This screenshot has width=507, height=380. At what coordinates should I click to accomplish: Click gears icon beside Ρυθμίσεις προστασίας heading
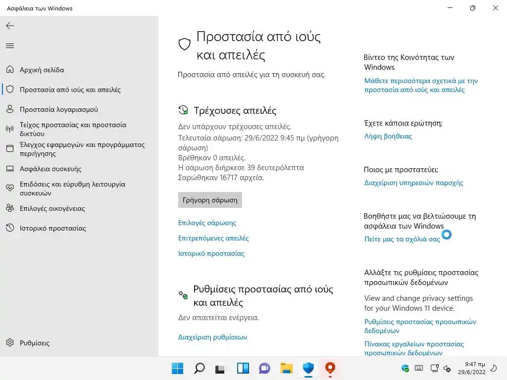click(183, 295)
